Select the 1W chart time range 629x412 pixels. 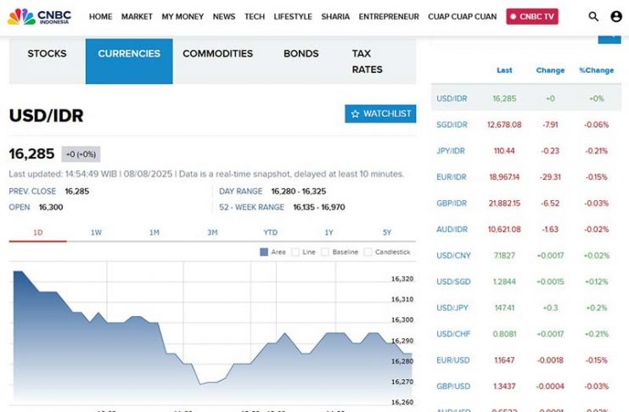click(x=96, y=232)
